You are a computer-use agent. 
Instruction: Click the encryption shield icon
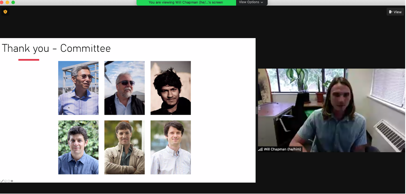(x=5, y=12)
